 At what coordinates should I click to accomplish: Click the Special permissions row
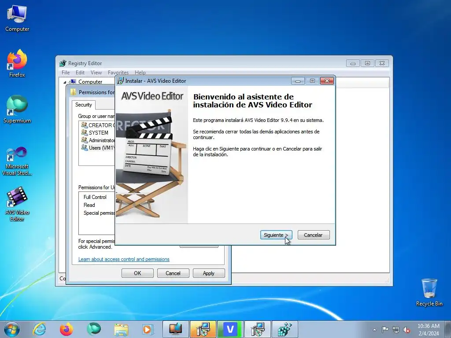pos(97,213)
